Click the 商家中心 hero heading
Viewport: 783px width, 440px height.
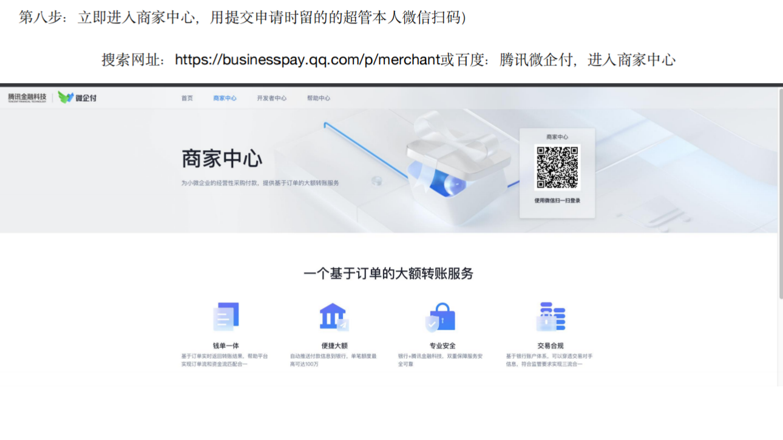tap(222, 159)
